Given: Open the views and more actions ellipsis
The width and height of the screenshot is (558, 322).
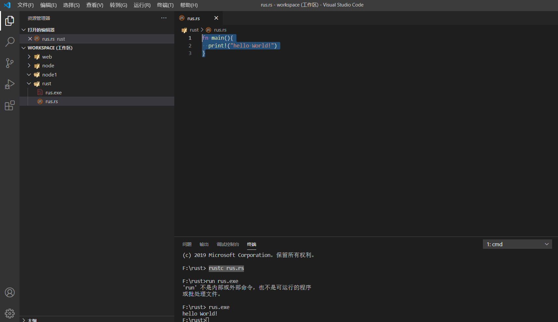Looking at the screenshot, I should pyautogui.click(x=164, y=18).
